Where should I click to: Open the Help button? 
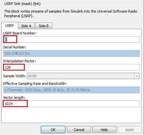(x=104, y=130)
